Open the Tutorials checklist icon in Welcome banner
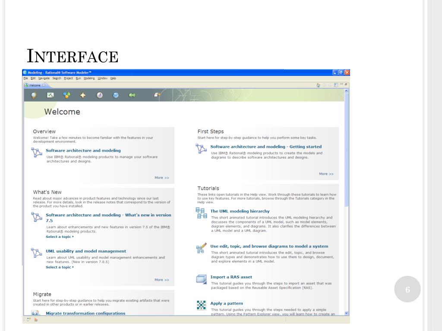Image resolution: width=442 pixels, height=331 pixels. tap(50, 95)
